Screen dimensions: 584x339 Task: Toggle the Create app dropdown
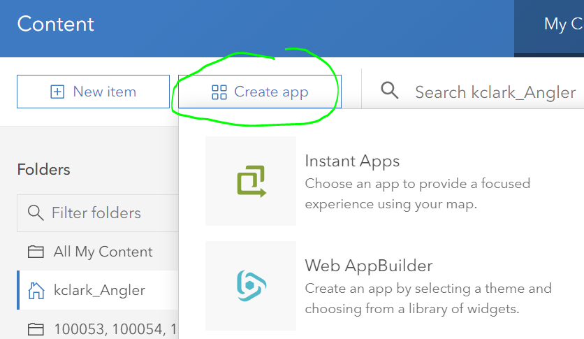tap(259, 92)
